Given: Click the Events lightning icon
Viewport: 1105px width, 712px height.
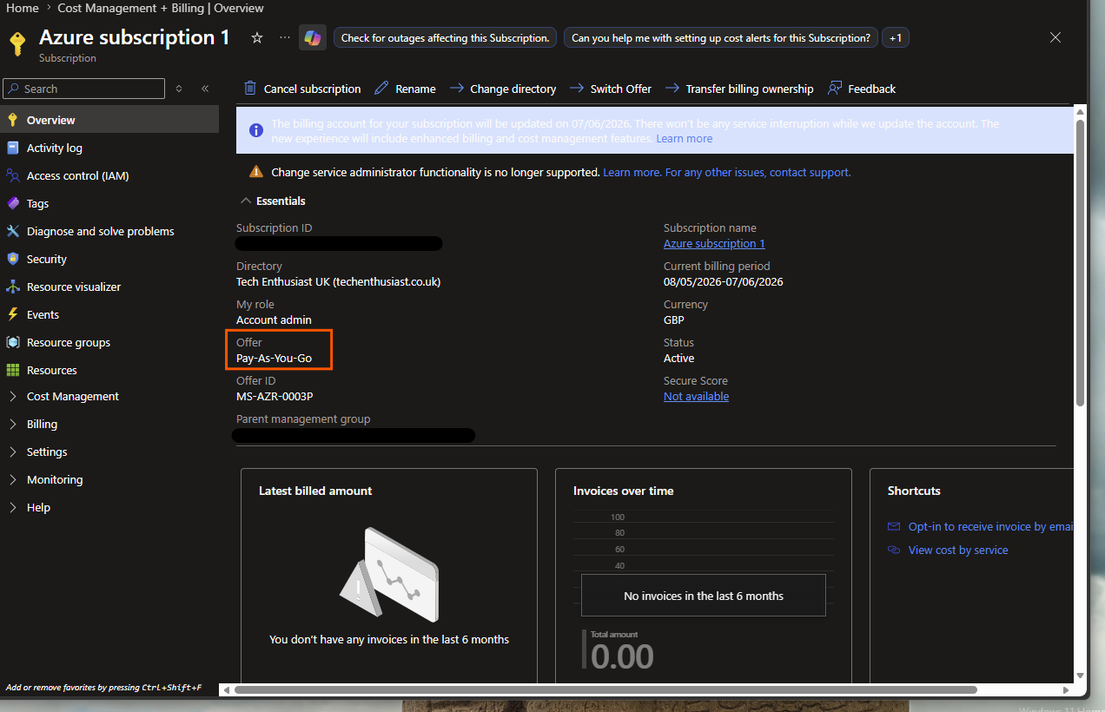Looking at the screenshot, I should pos(12,314).
